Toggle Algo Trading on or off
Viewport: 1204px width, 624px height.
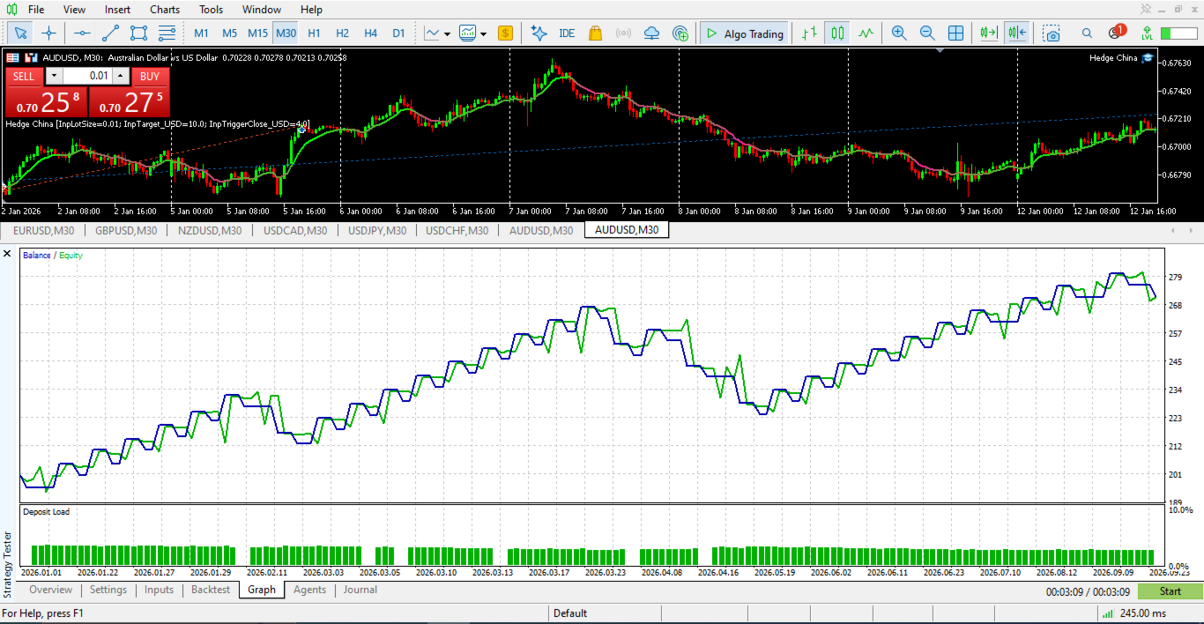pyautogui.click(x=745, y=33)
